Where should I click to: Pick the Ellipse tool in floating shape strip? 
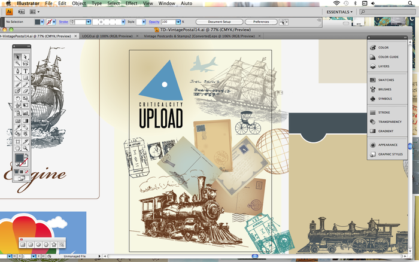(38, 245)
